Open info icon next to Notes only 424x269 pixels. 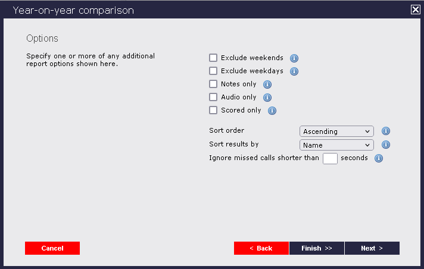(267, 85)
